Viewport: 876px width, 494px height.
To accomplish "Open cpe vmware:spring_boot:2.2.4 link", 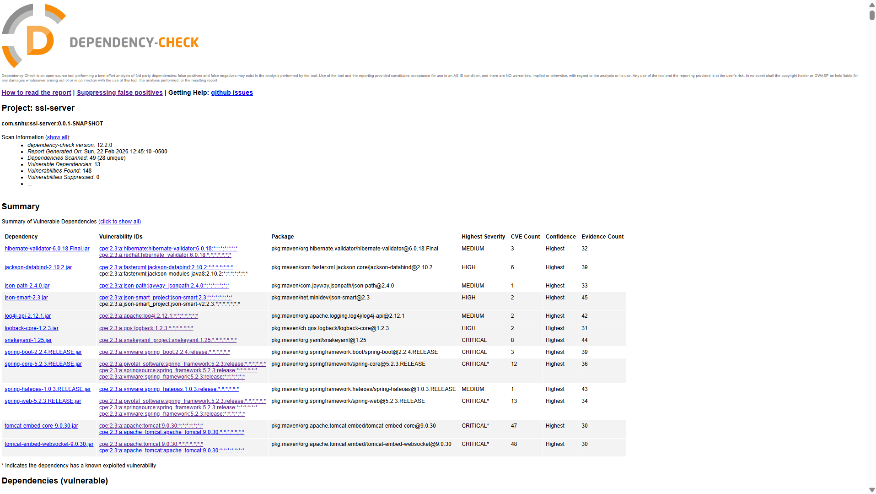I will point(165,352).
